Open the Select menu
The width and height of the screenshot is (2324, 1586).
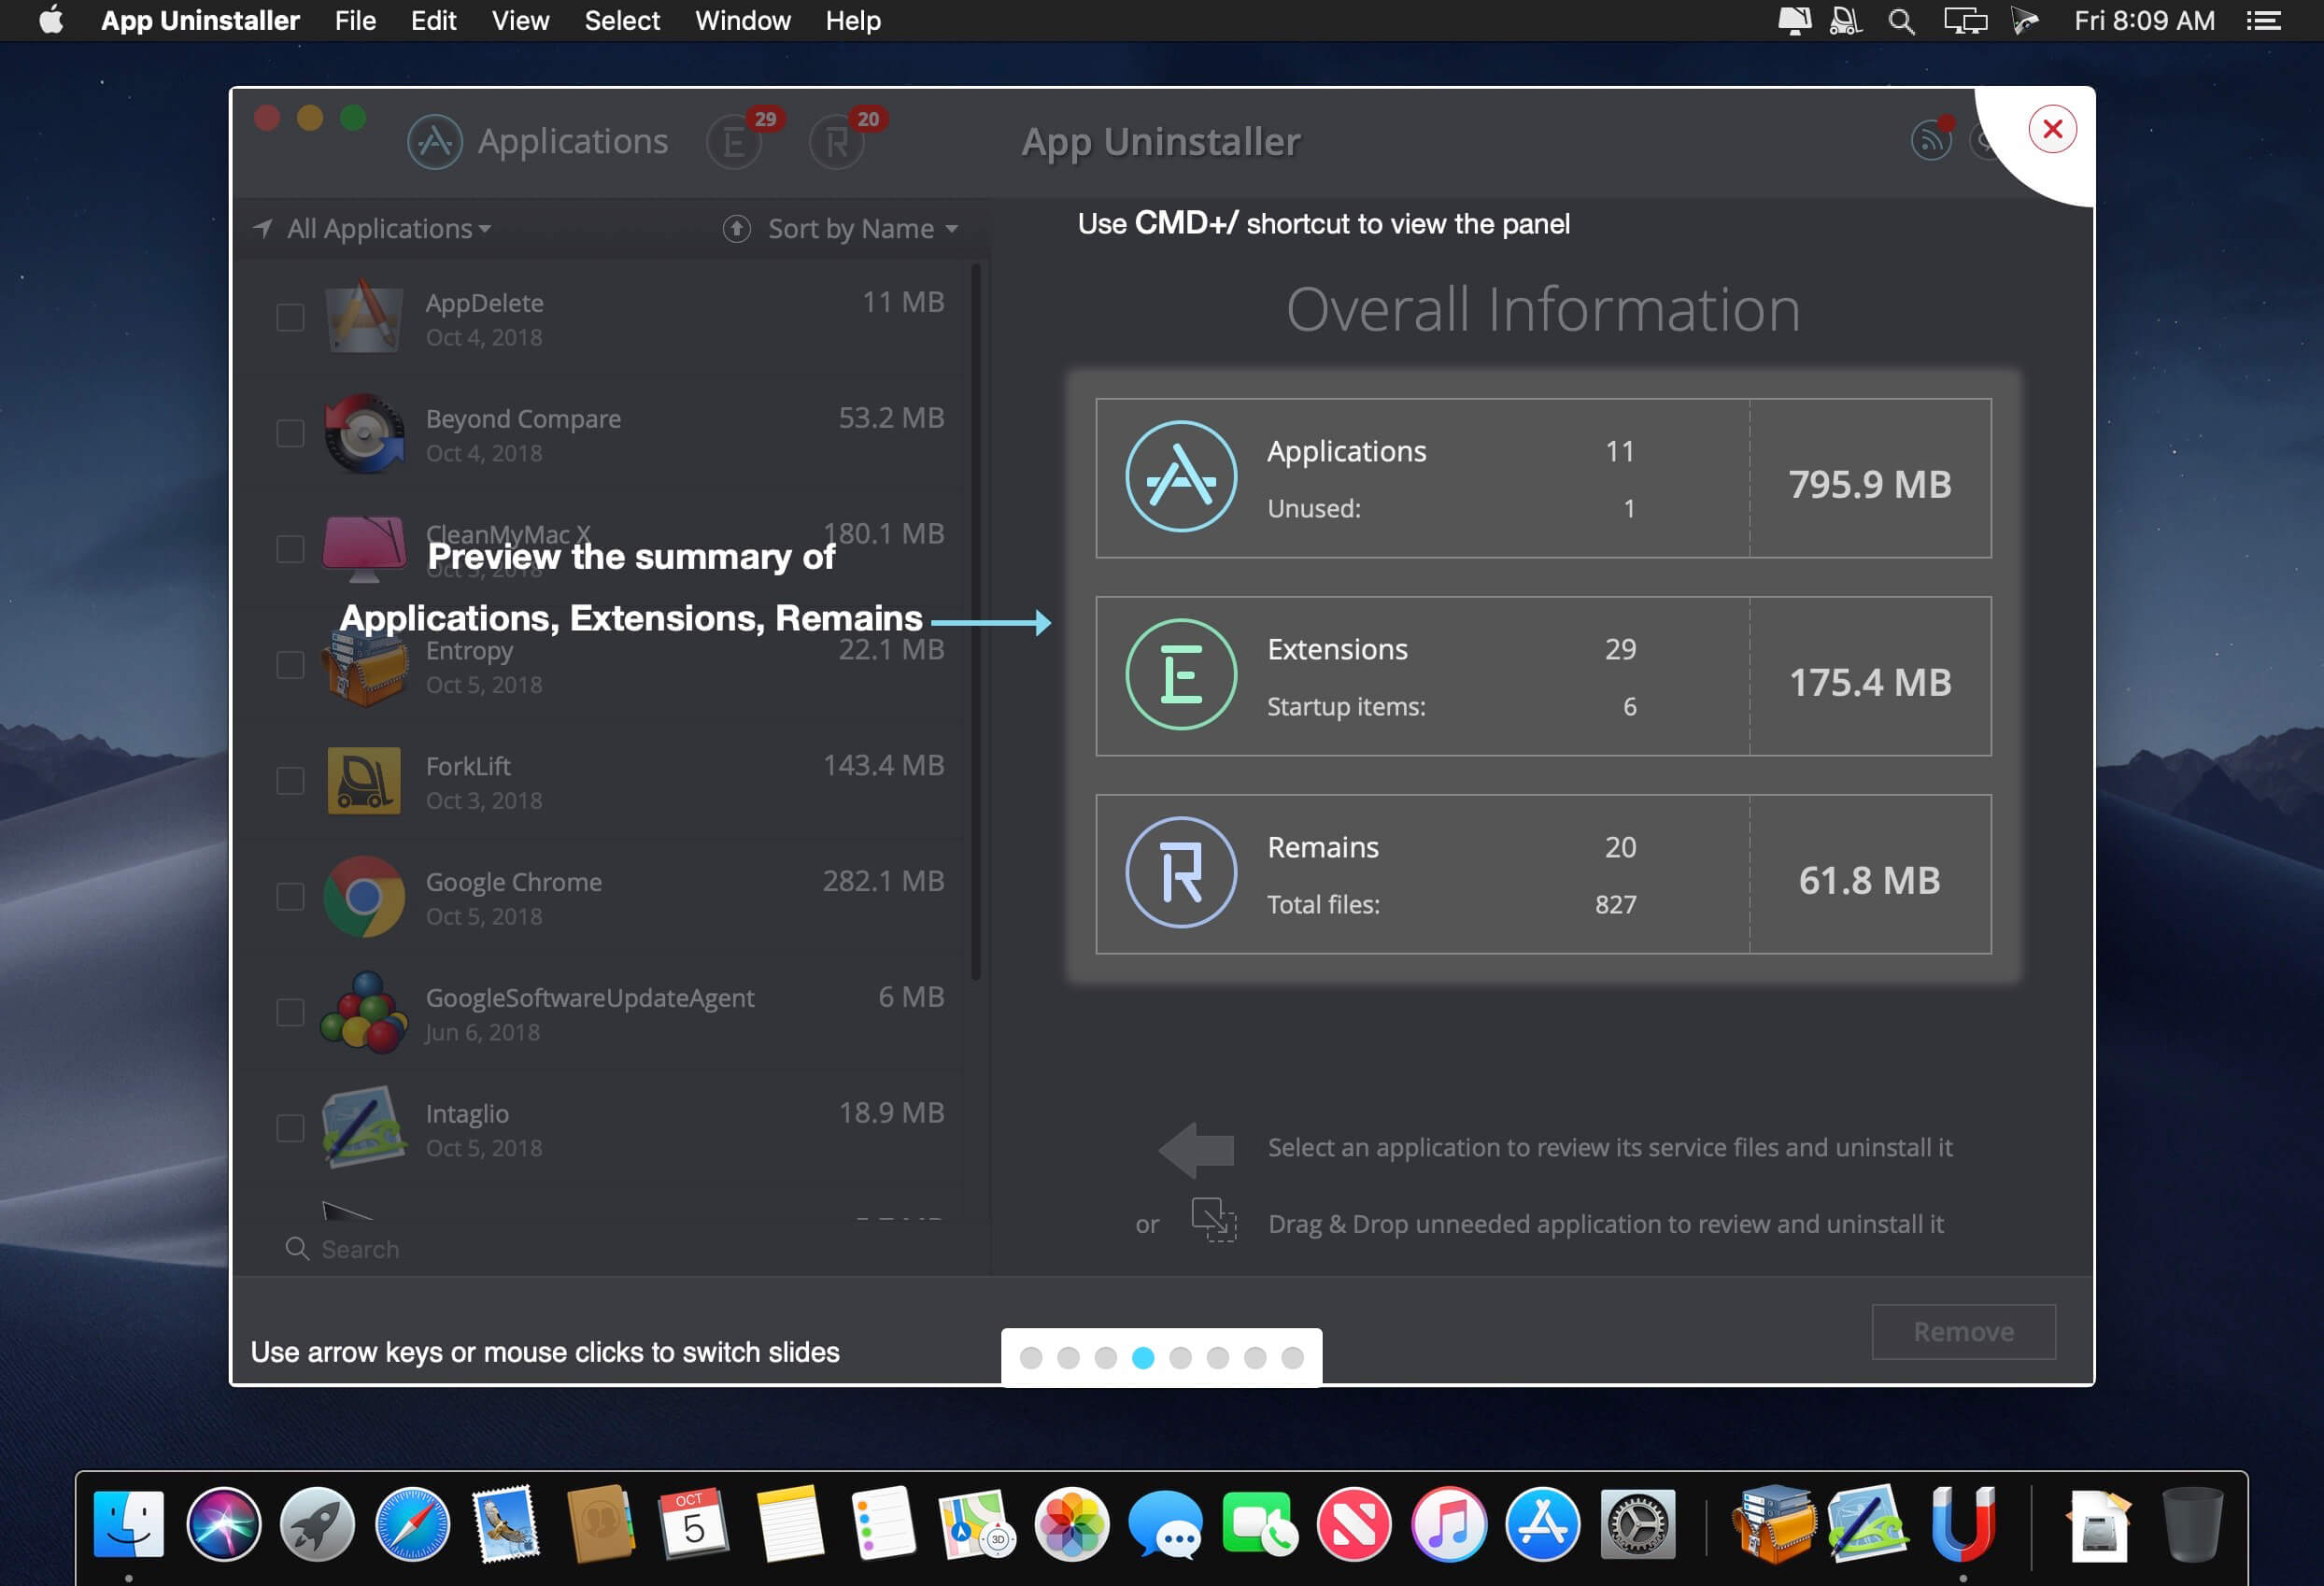tap(623, 20)
